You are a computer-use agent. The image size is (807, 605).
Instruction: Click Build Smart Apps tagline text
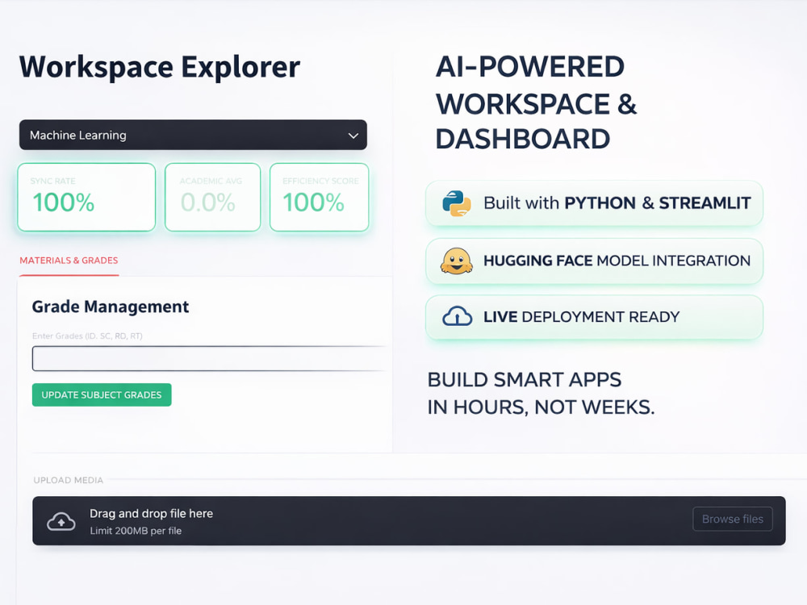[541, 393]
